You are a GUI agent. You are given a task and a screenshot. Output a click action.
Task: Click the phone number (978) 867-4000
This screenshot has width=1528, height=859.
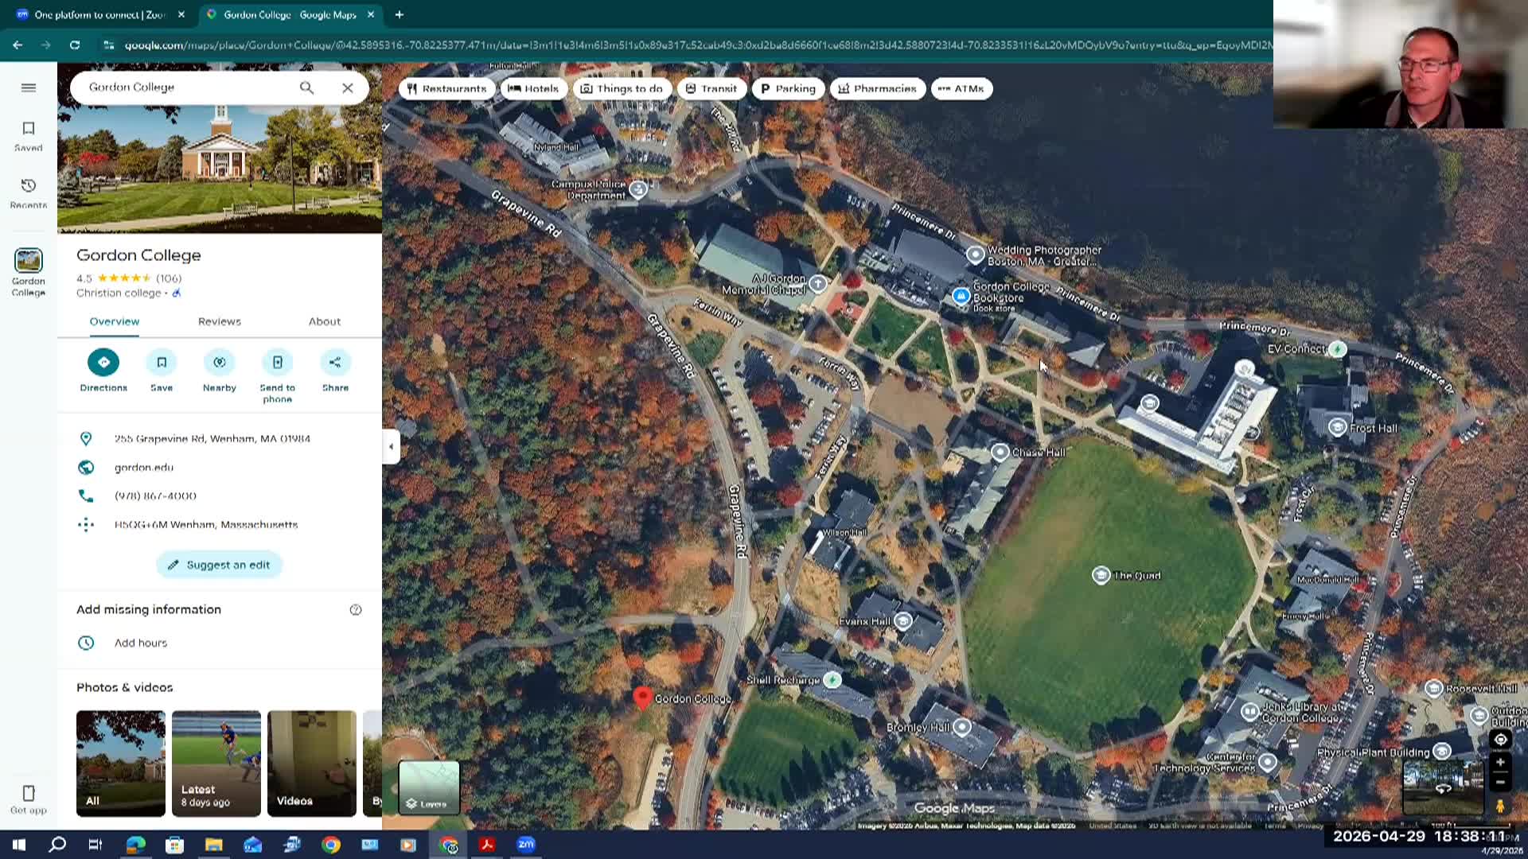[155, 496]
